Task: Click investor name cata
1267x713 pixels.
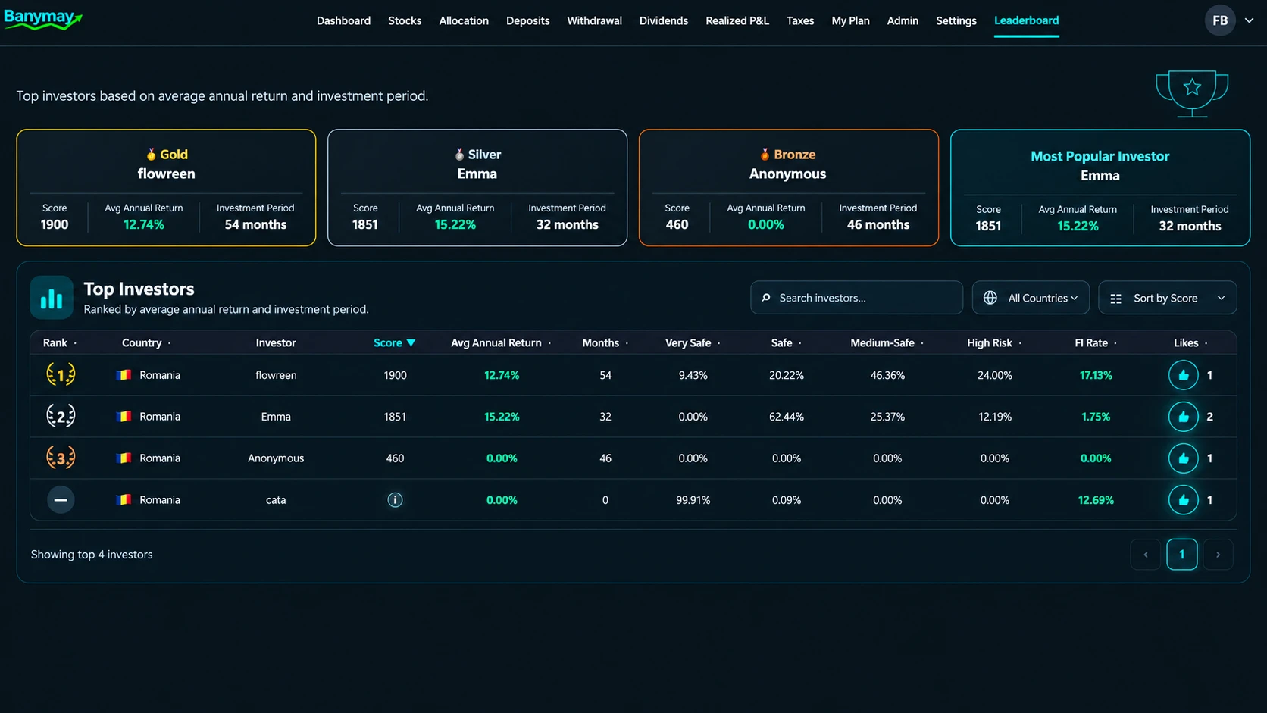Action: pos(276,500)
